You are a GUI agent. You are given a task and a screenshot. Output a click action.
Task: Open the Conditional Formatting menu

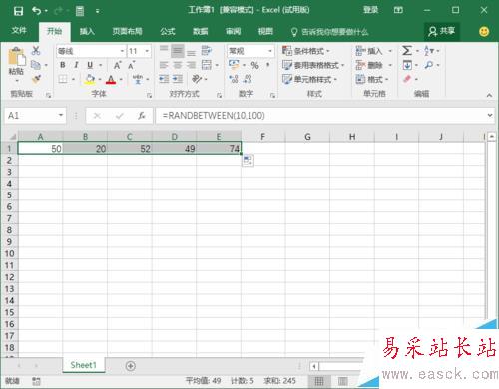(x=305, y=51)
